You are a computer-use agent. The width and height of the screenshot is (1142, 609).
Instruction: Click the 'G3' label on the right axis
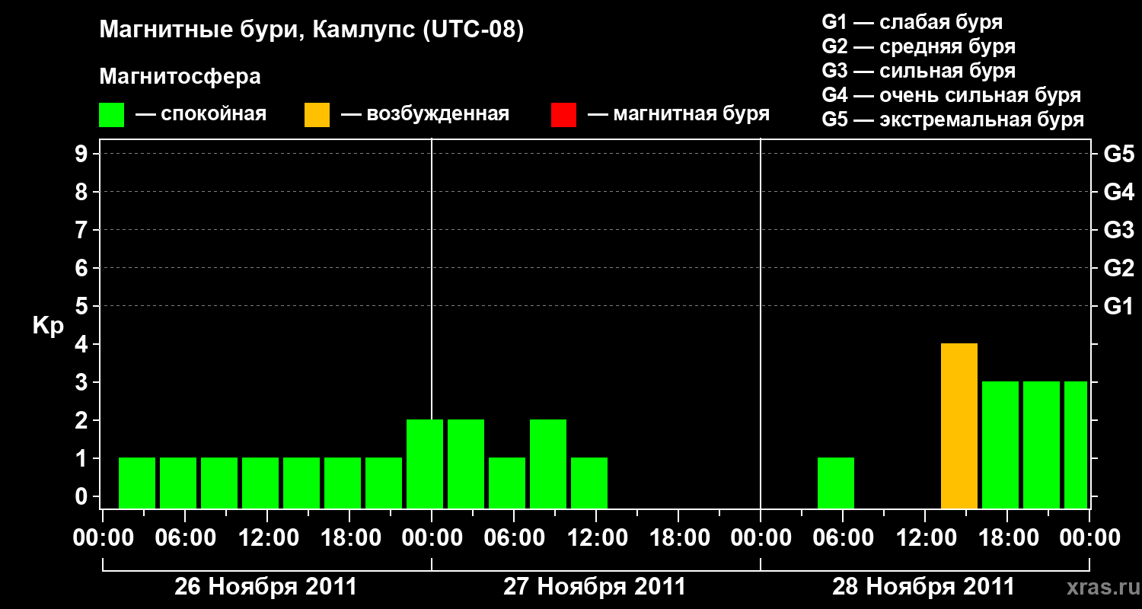click(x=1118, y=230)
